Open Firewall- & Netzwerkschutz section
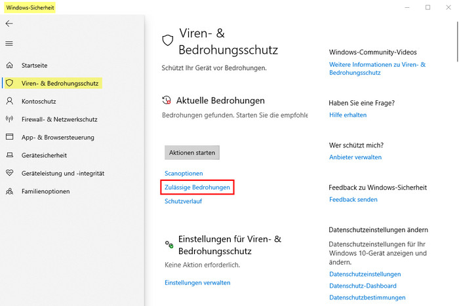The width and height of the screenshot is (459, 306). coord(60,119)
